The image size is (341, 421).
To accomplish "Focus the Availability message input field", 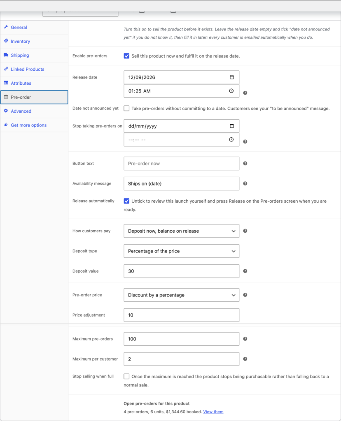I will point(181,184).
